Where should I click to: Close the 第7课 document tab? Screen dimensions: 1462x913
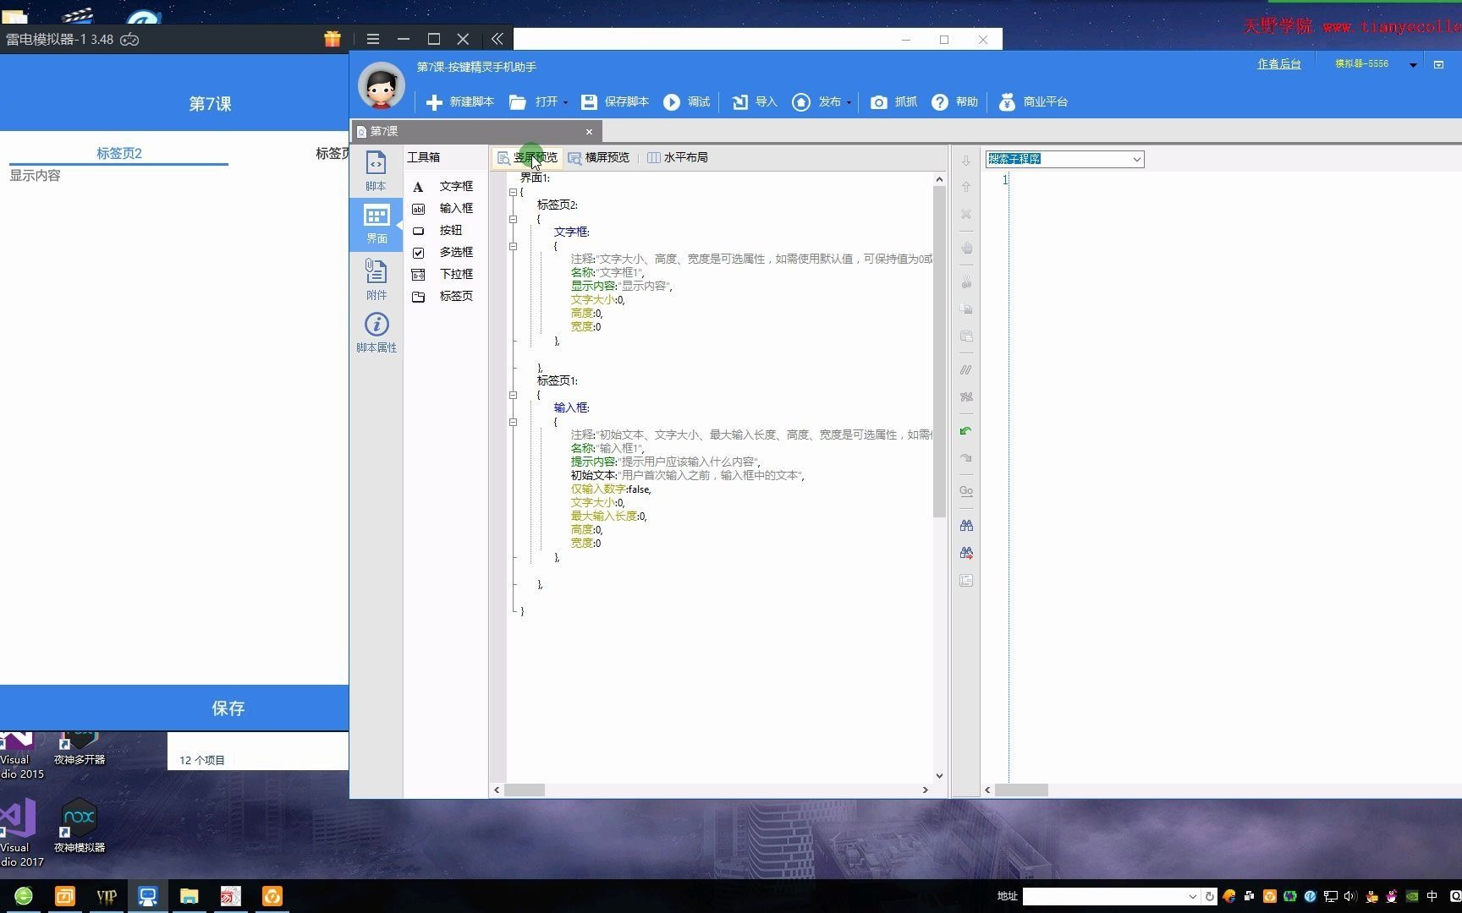coord(590,131)
